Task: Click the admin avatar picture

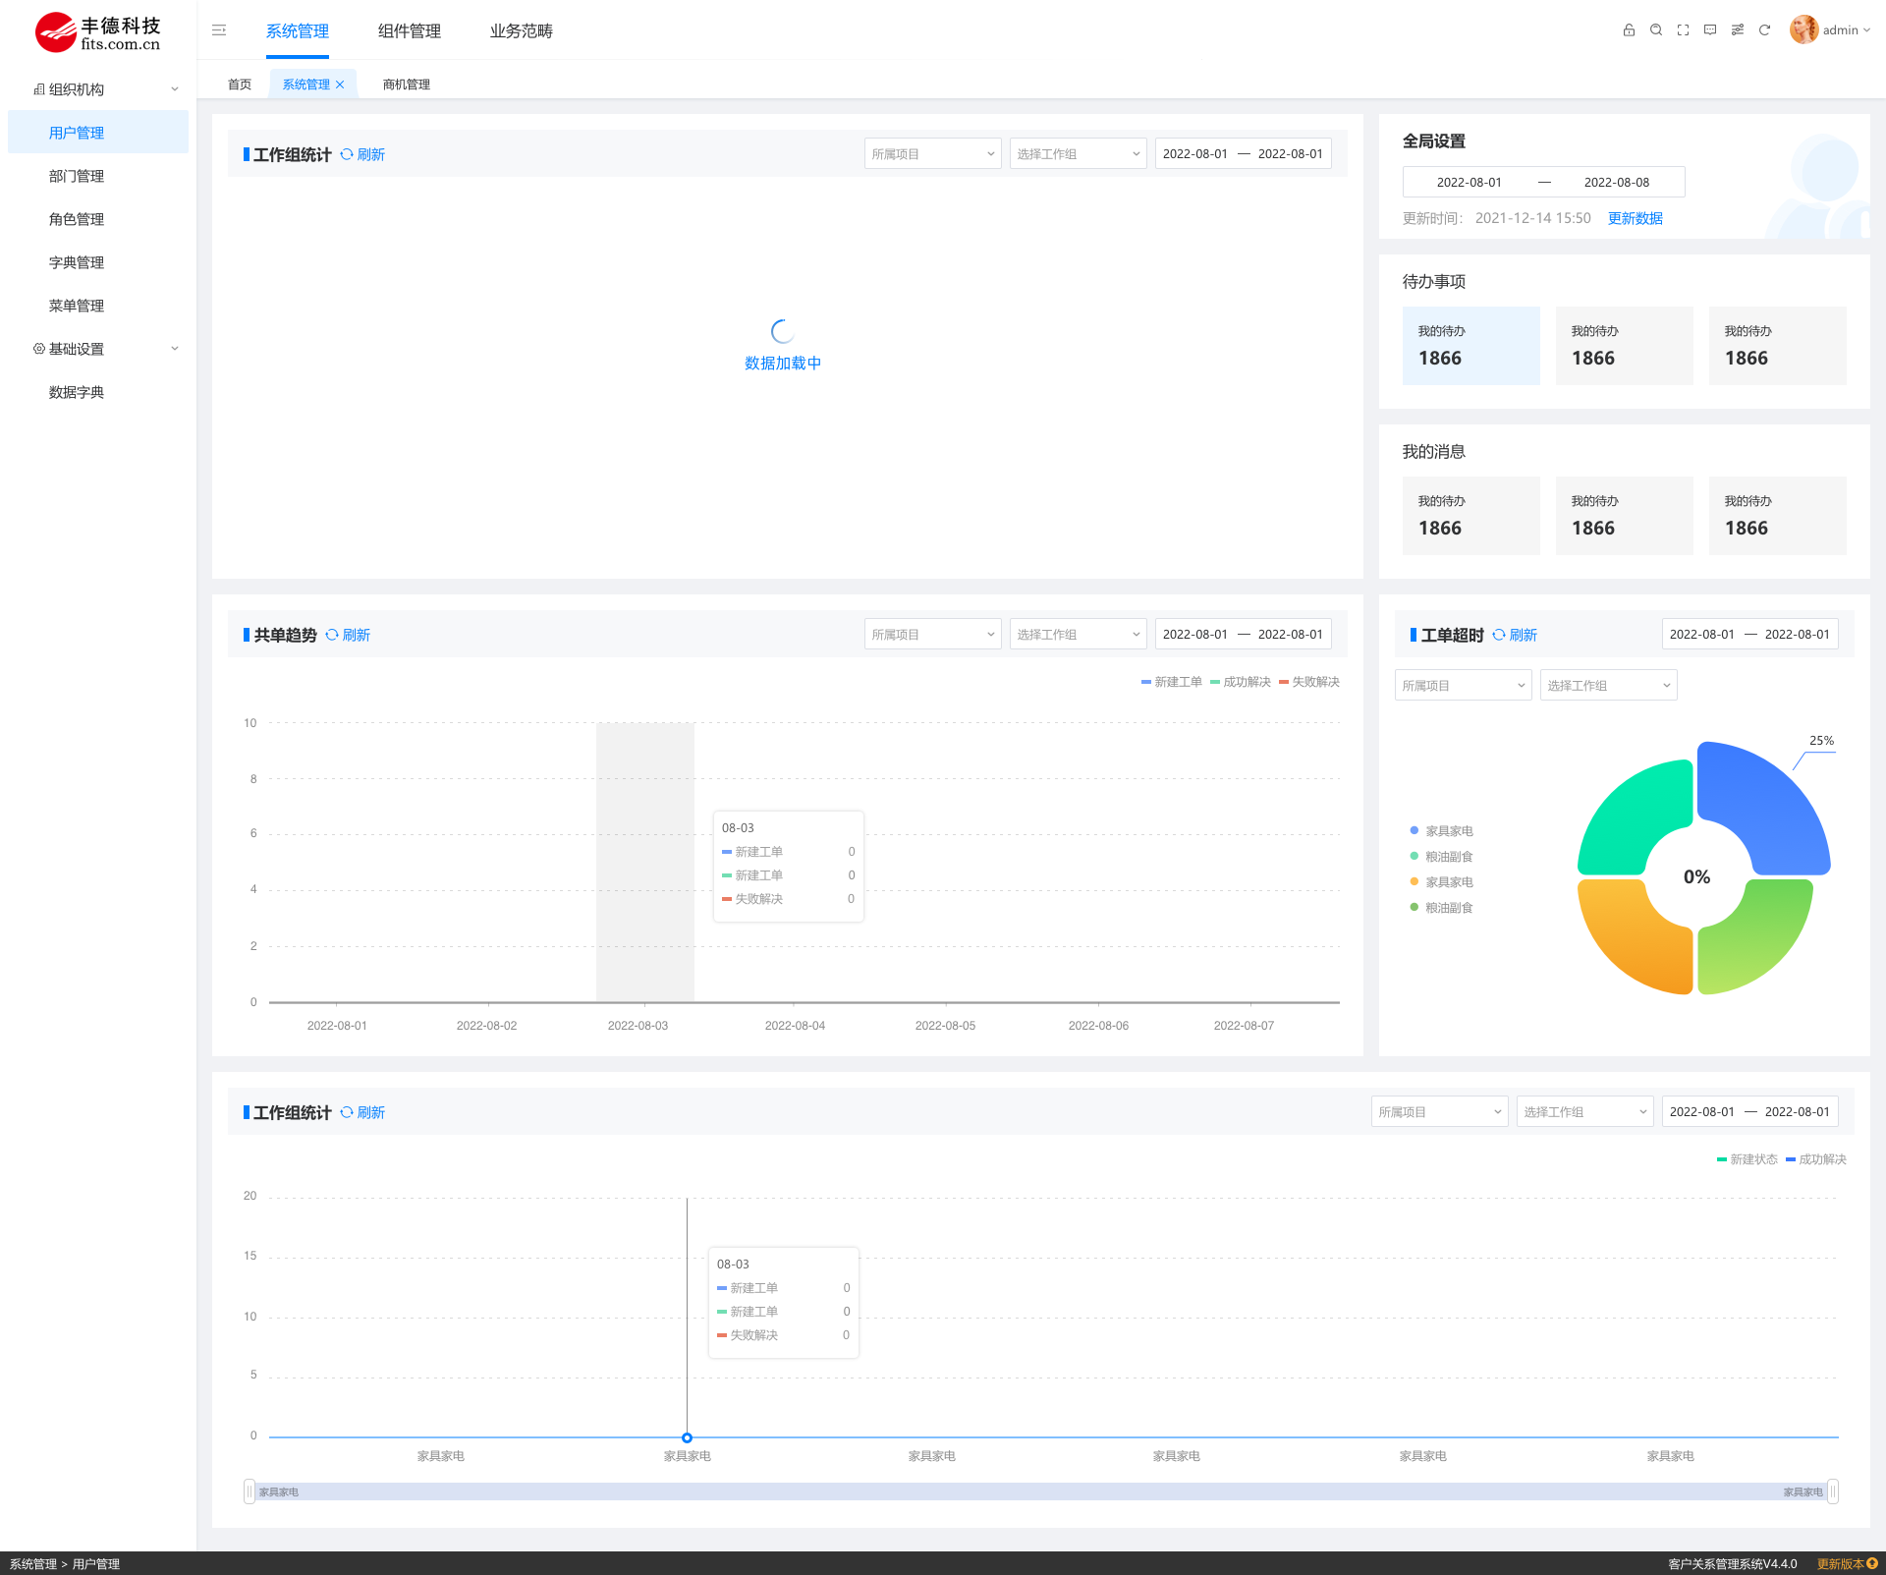Action: 1803,30
